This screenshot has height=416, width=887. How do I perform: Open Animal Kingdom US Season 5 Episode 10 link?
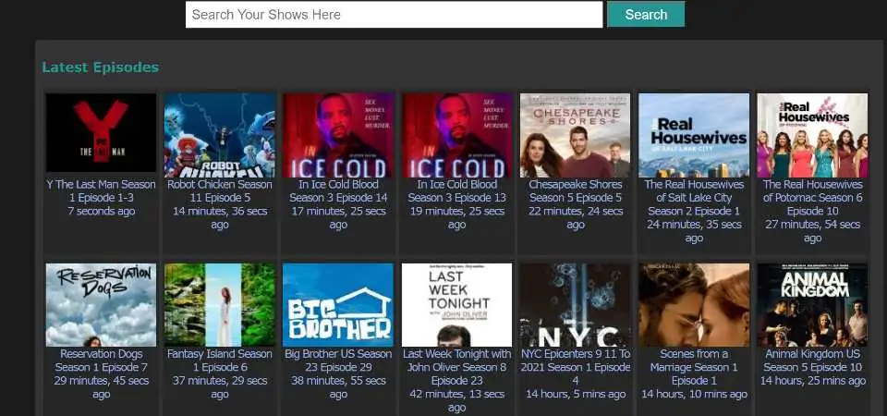[x=812, y=361]
